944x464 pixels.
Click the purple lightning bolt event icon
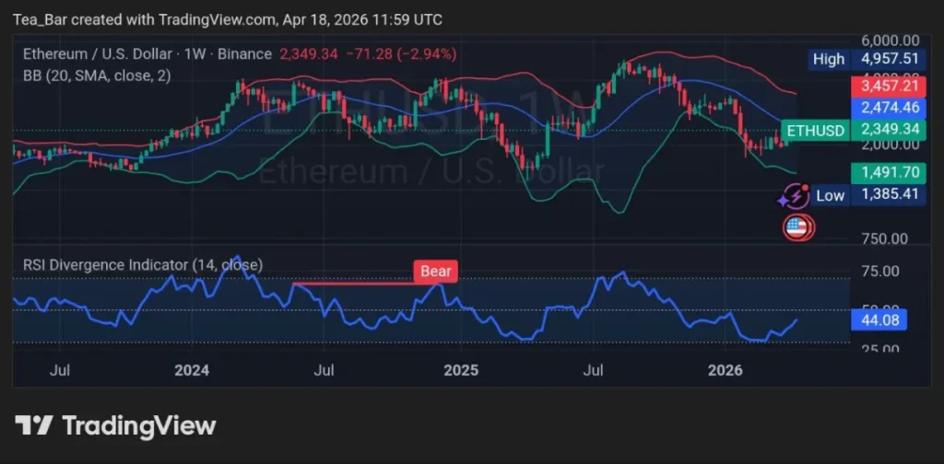(790, 196)
